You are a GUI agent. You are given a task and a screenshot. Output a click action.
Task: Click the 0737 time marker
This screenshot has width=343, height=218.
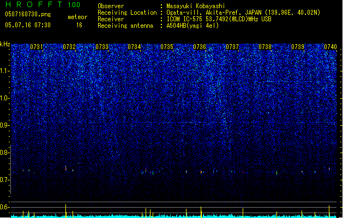tap(232, 47)
